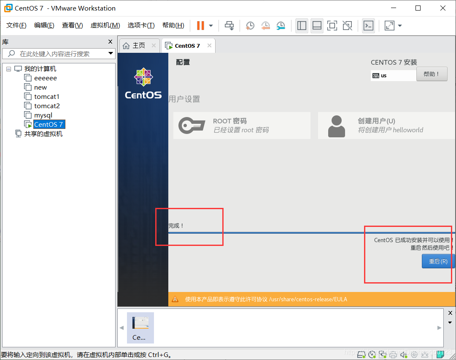Viewport: 456px width, 360px height.
Task: Click the CentOS logo in the installer sidebar
Action: click(x=143, y=84)
